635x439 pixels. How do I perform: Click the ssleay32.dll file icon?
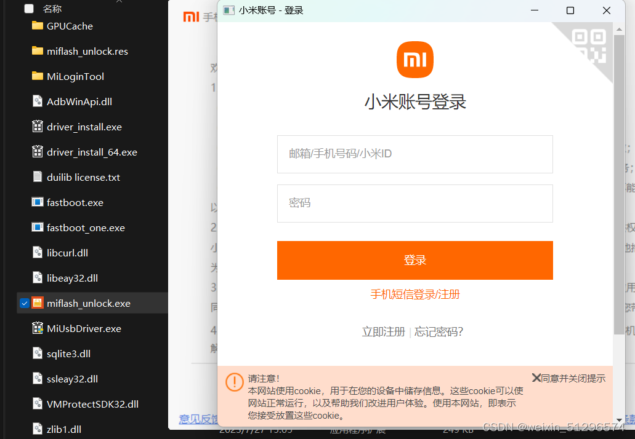coord(37,378)
